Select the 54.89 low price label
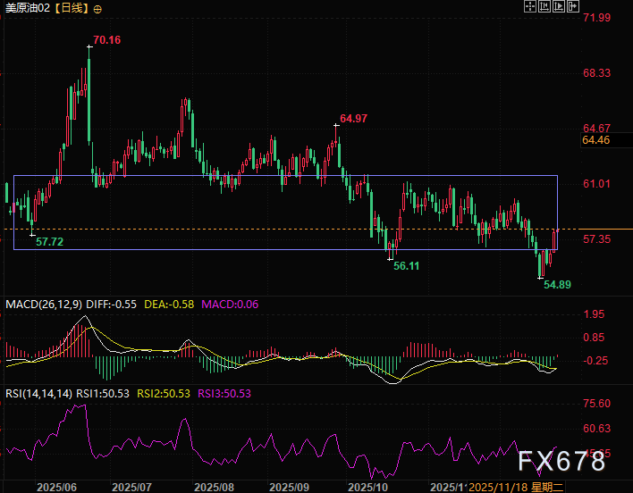633x493 pixels. 558,283
